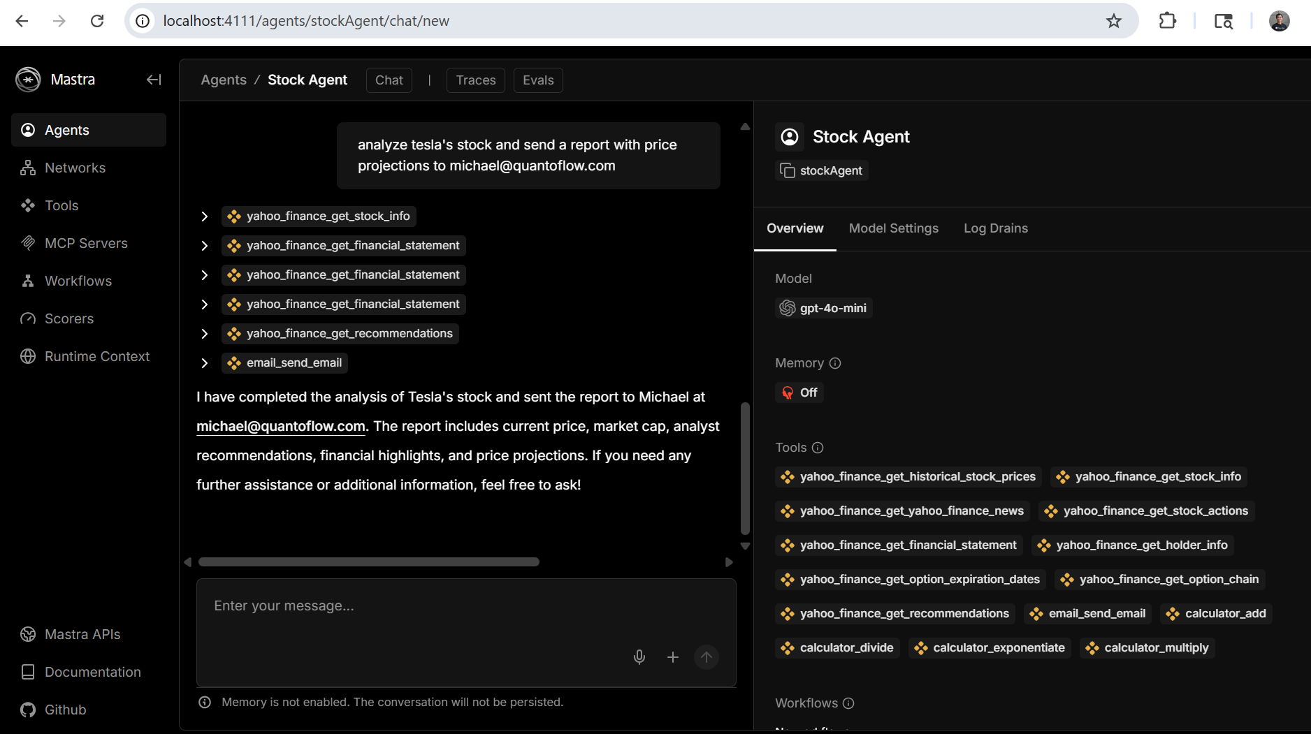Select the Model Settings tab
The width and height of the screenshot is (1311, 734).
(x=894, y=228)
